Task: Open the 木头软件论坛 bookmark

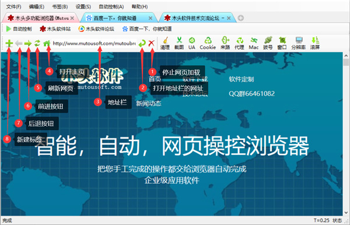Action: 96,29
